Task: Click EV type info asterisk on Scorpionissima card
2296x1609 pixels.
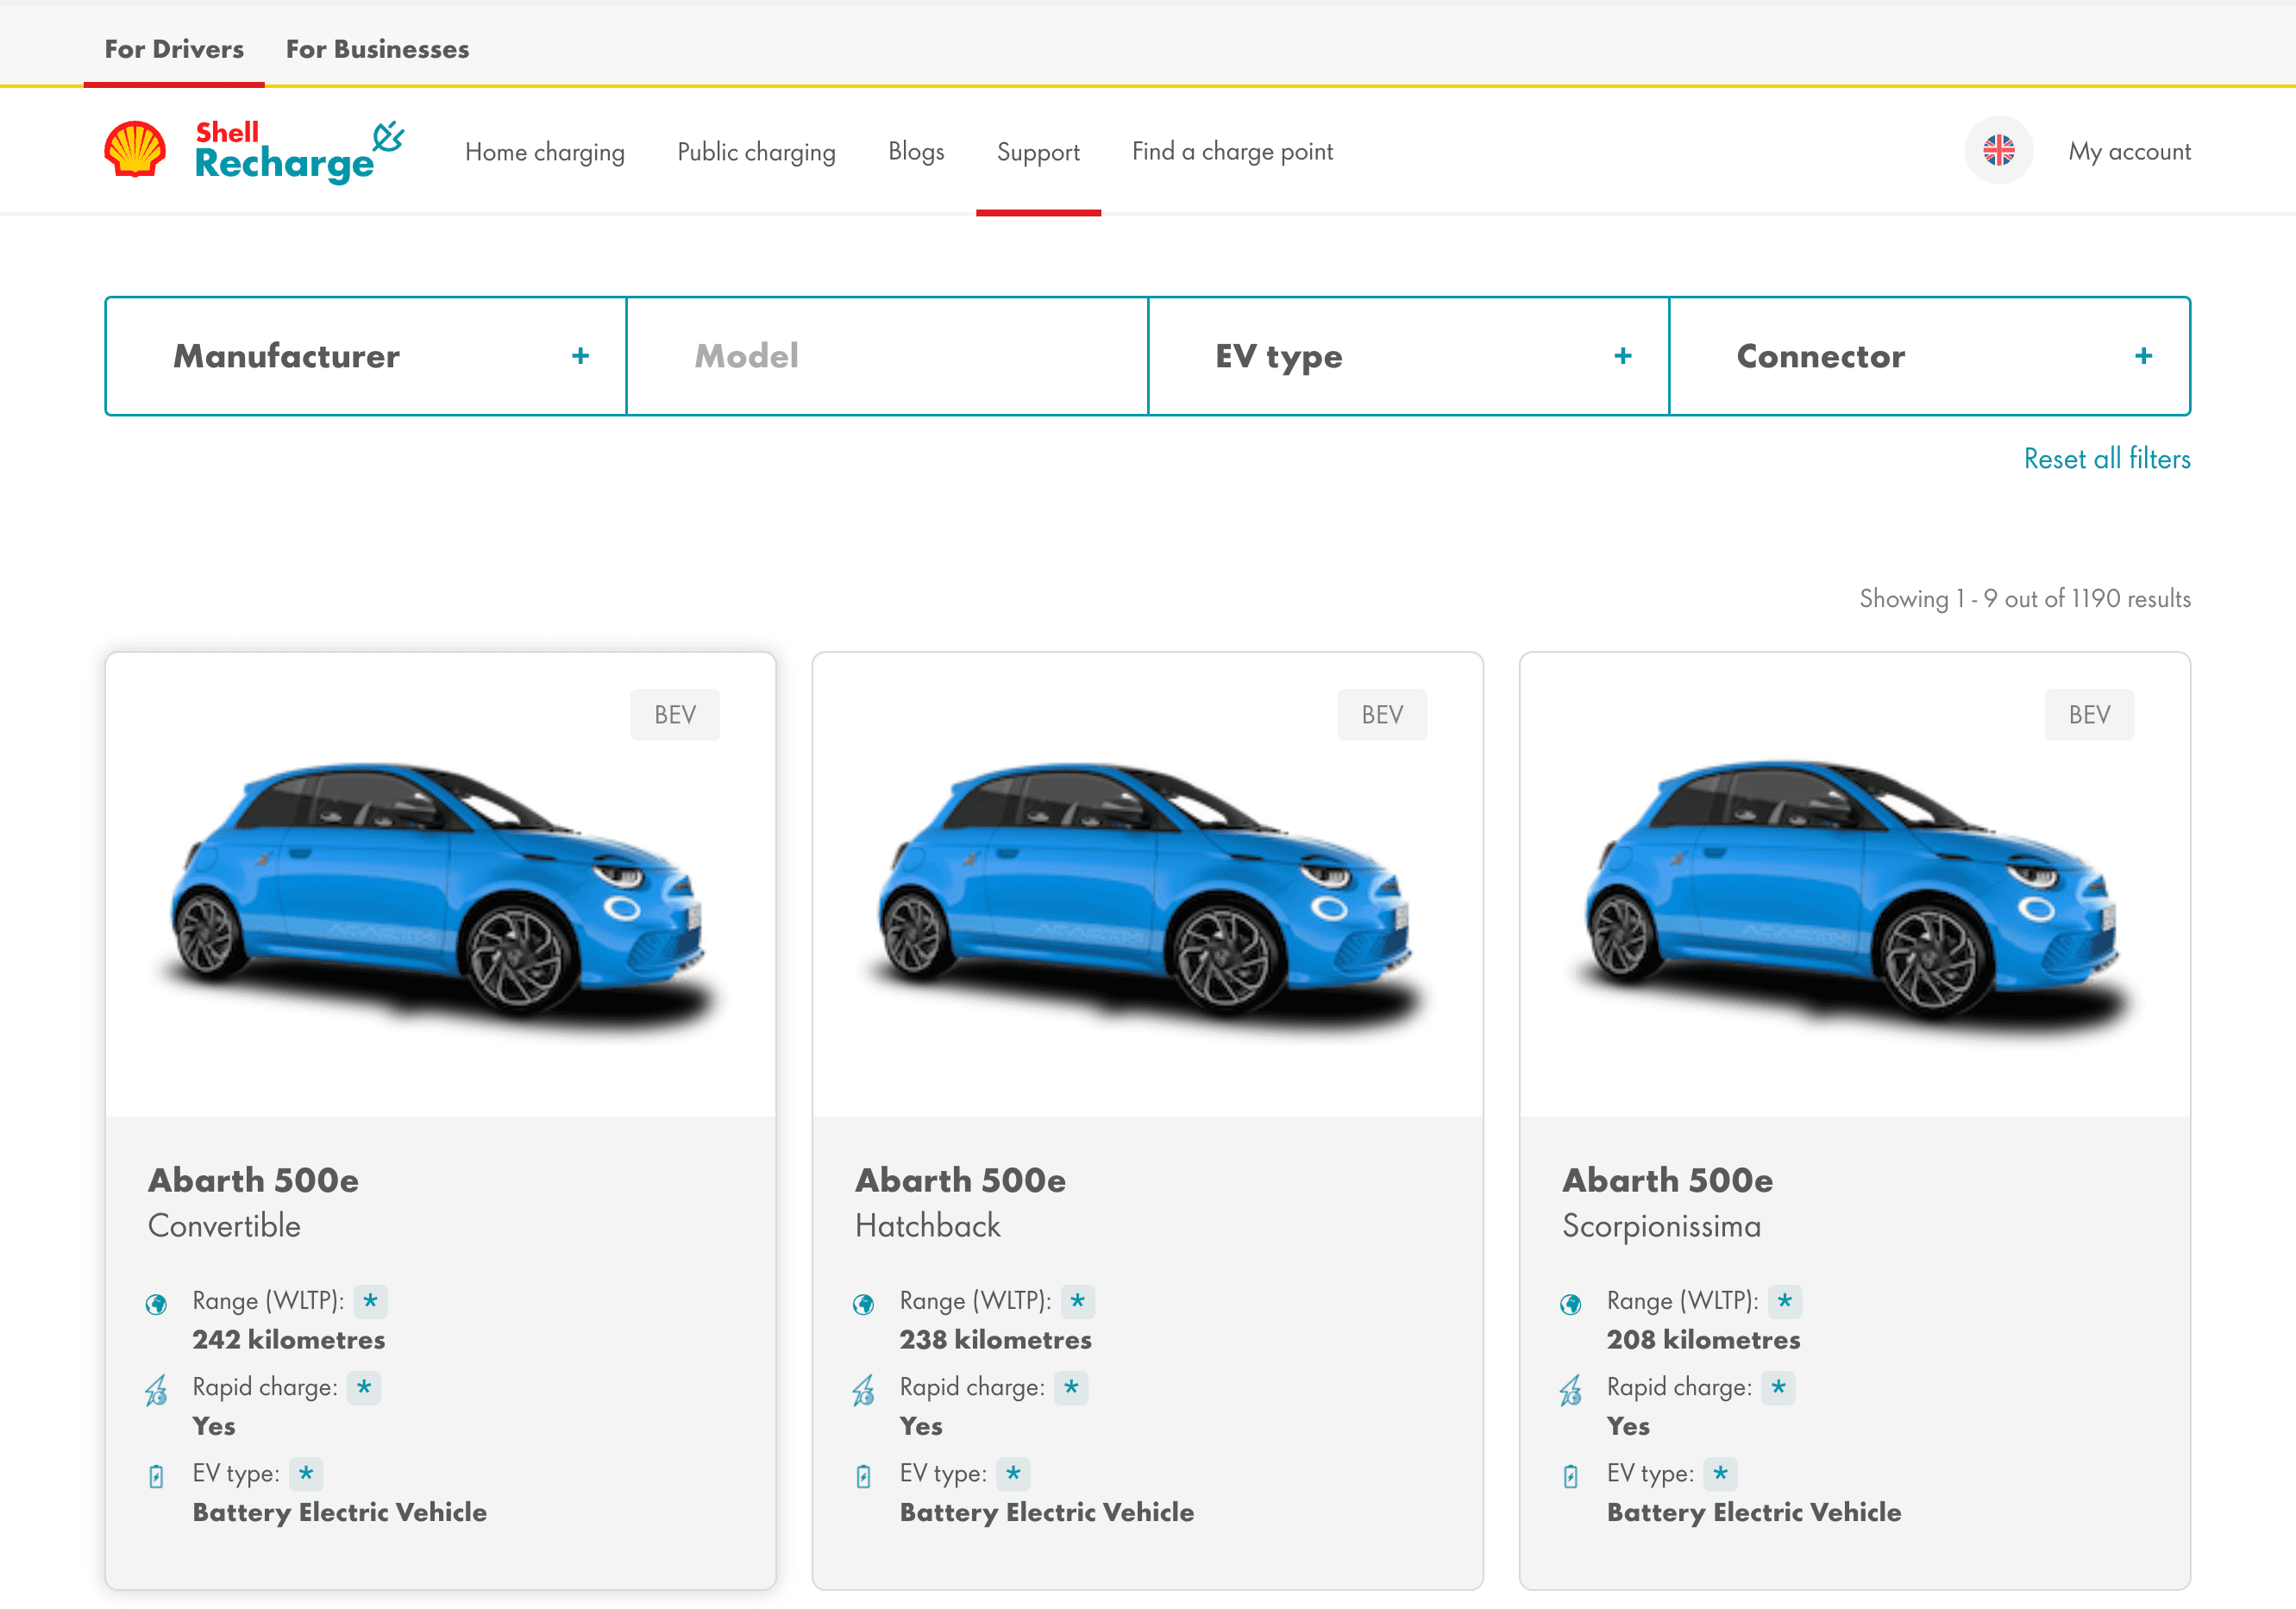Action: pyautogui.click(x=1720, y=1473)
